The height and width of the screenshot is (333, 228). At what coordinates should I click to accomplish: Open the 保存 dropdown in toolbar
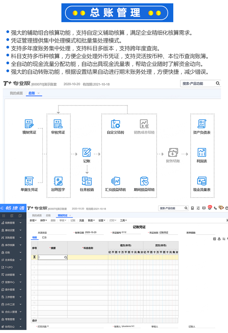(43, 220)
